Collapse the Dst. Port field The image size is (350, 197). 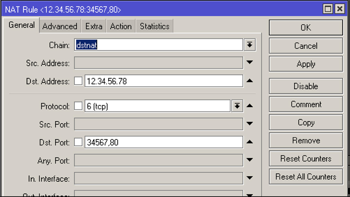(250, 142)
